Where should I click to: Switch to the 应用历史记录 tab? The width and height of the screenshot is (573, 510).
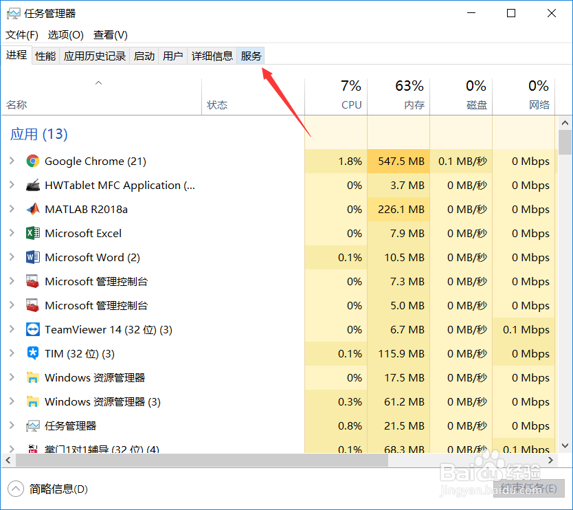(x=95, y=56)
